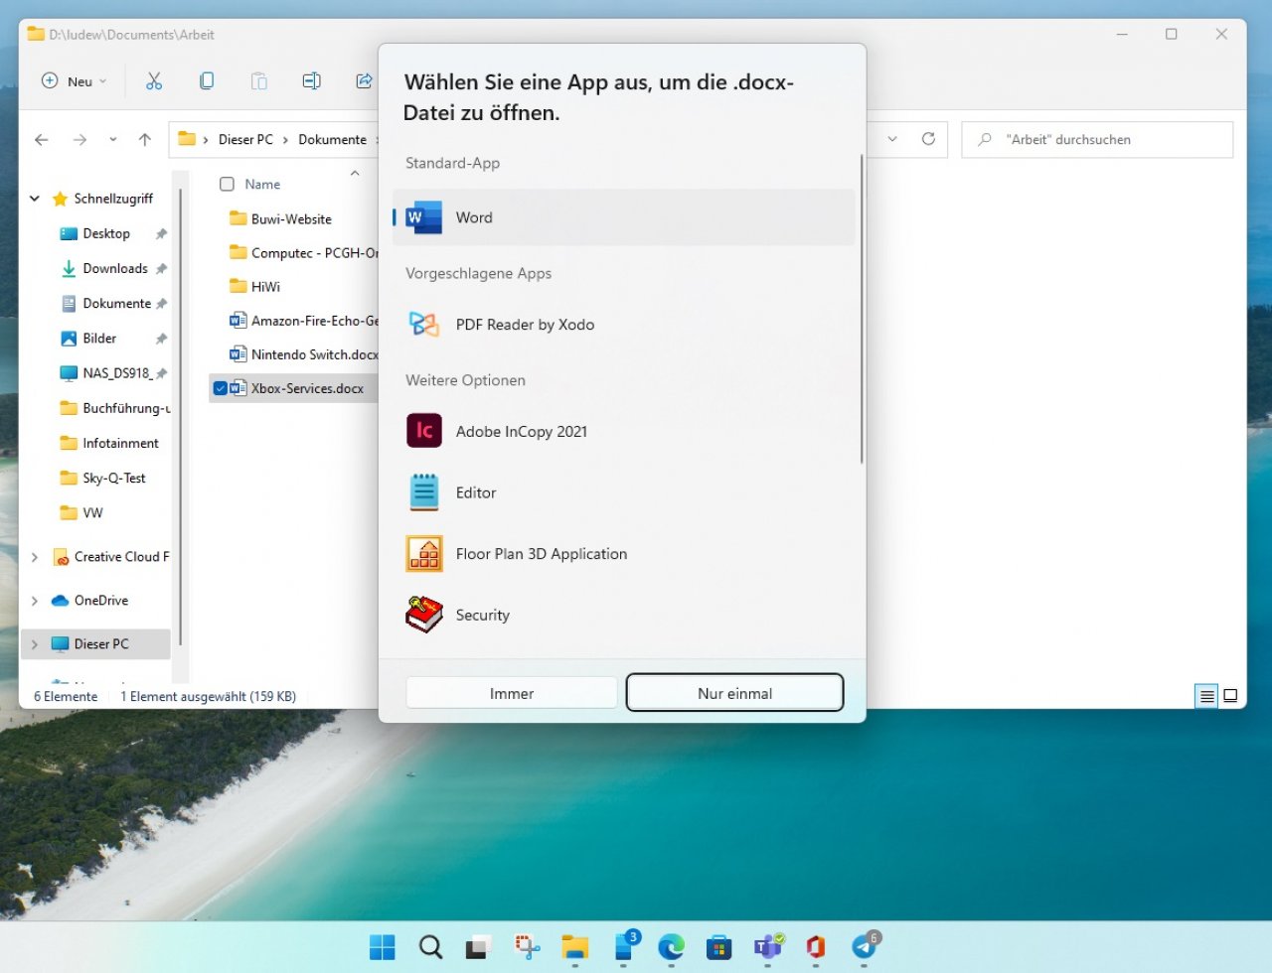This screenshot has height=973, width=1272.
Task: Open Task View on the taskbar
Action: (x=479, y=947)
